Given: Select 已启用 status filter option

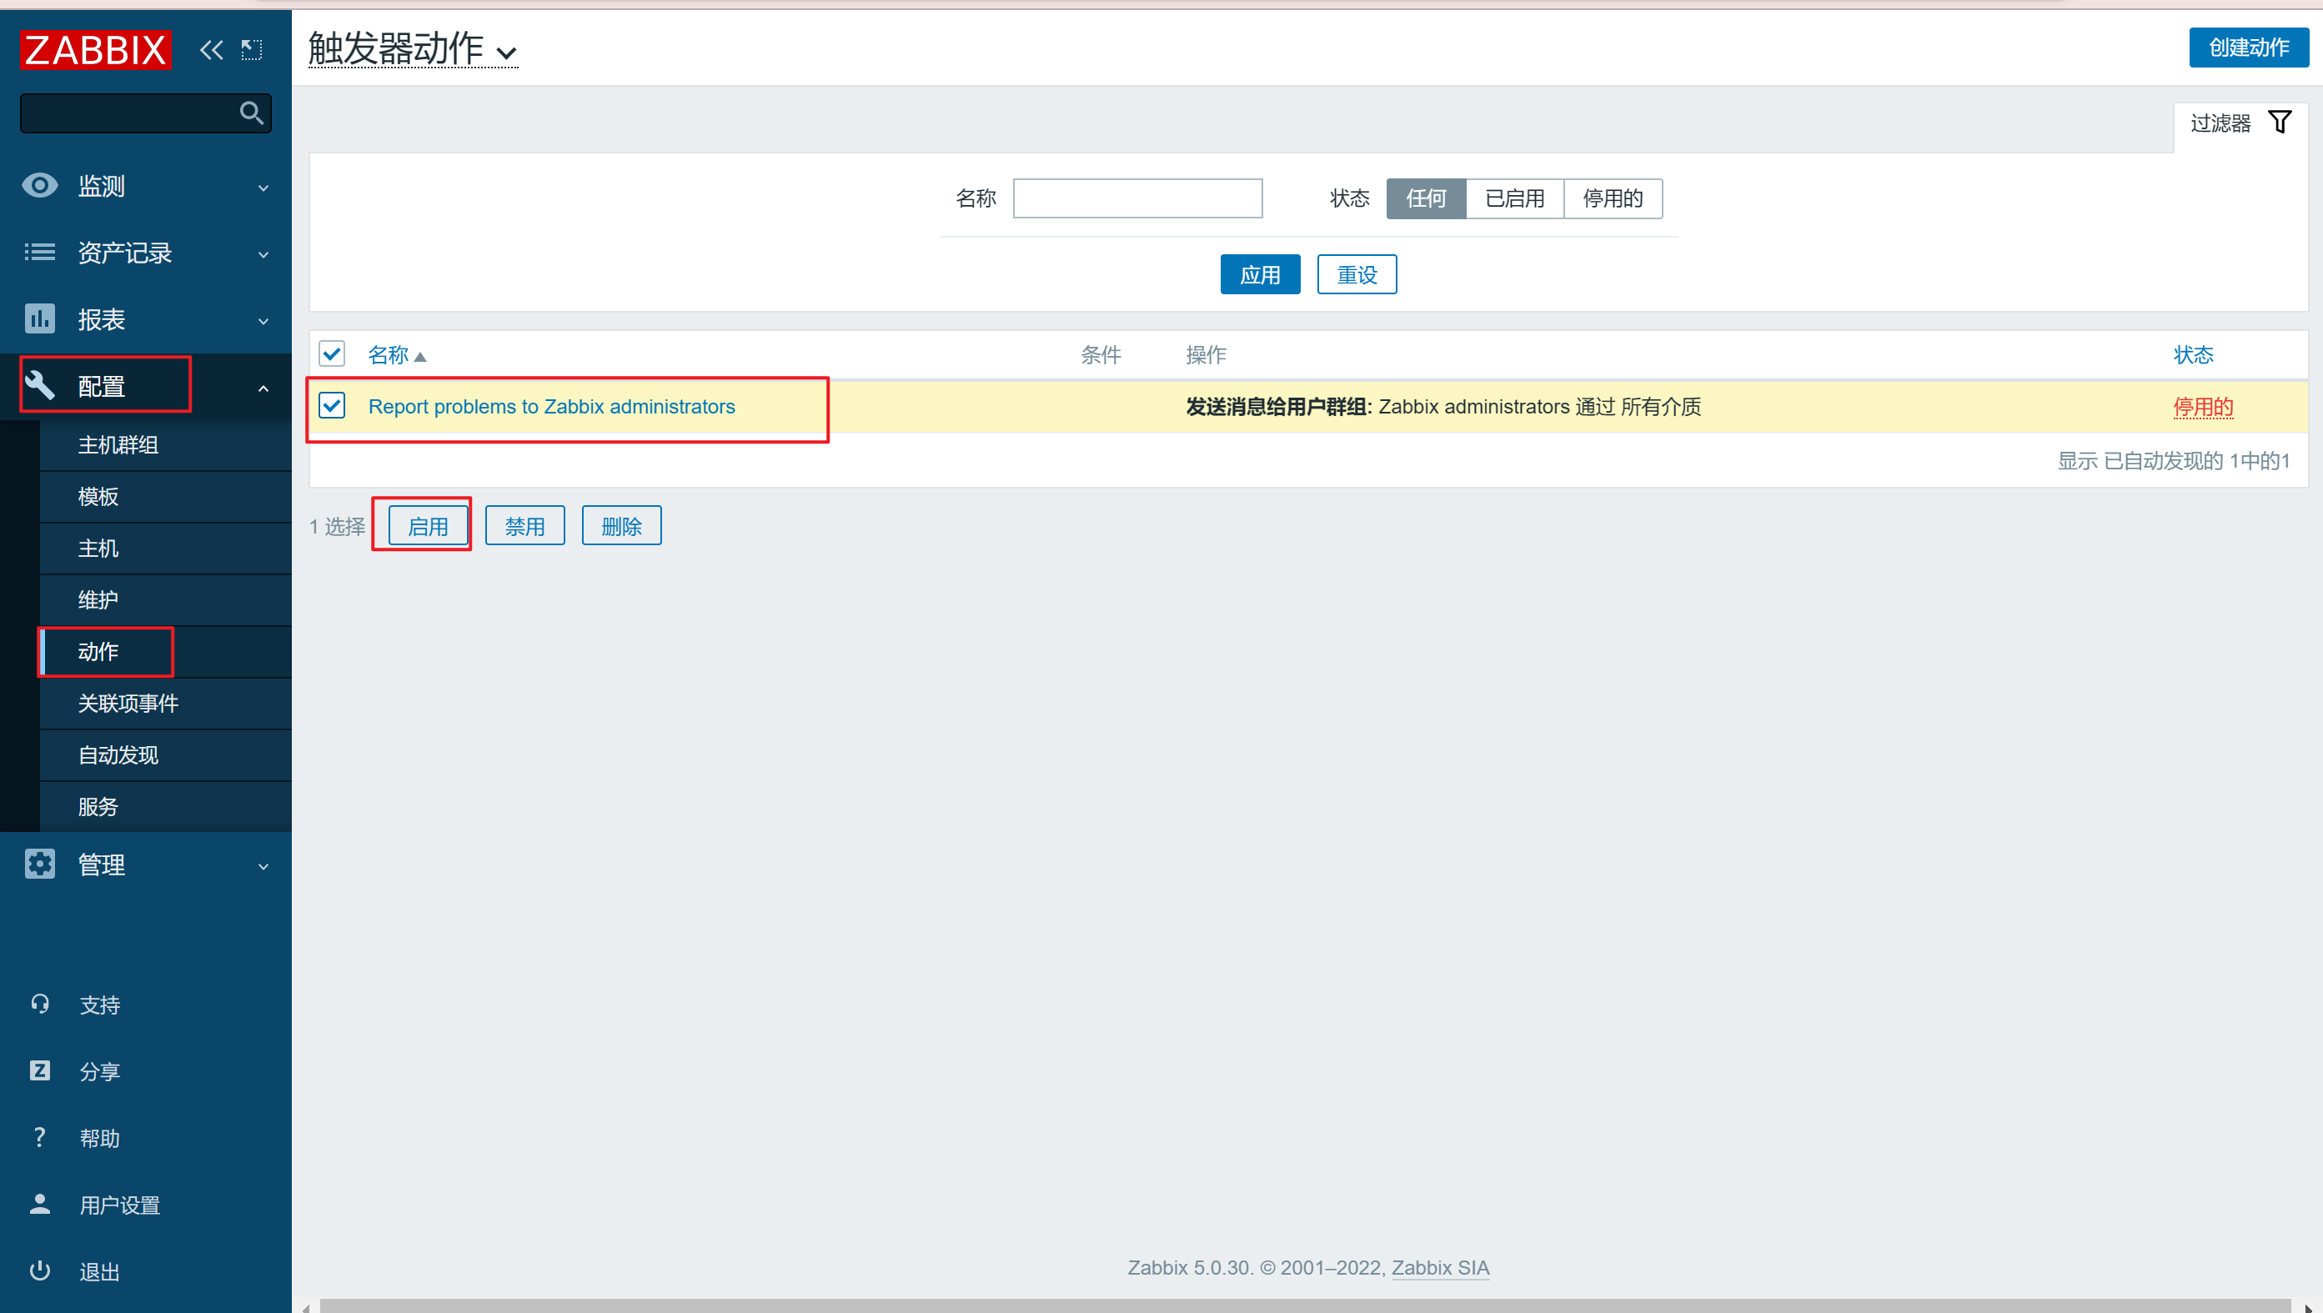Looking at the screenshot, I should click(1515, 198).
